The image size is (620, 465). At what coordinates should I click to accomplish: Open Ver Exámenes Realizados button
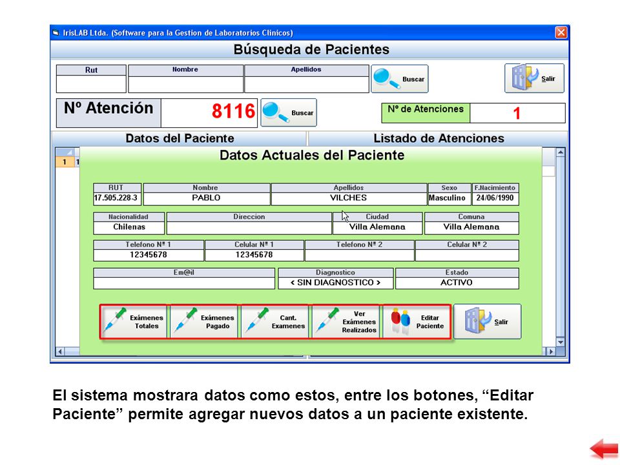346,322
